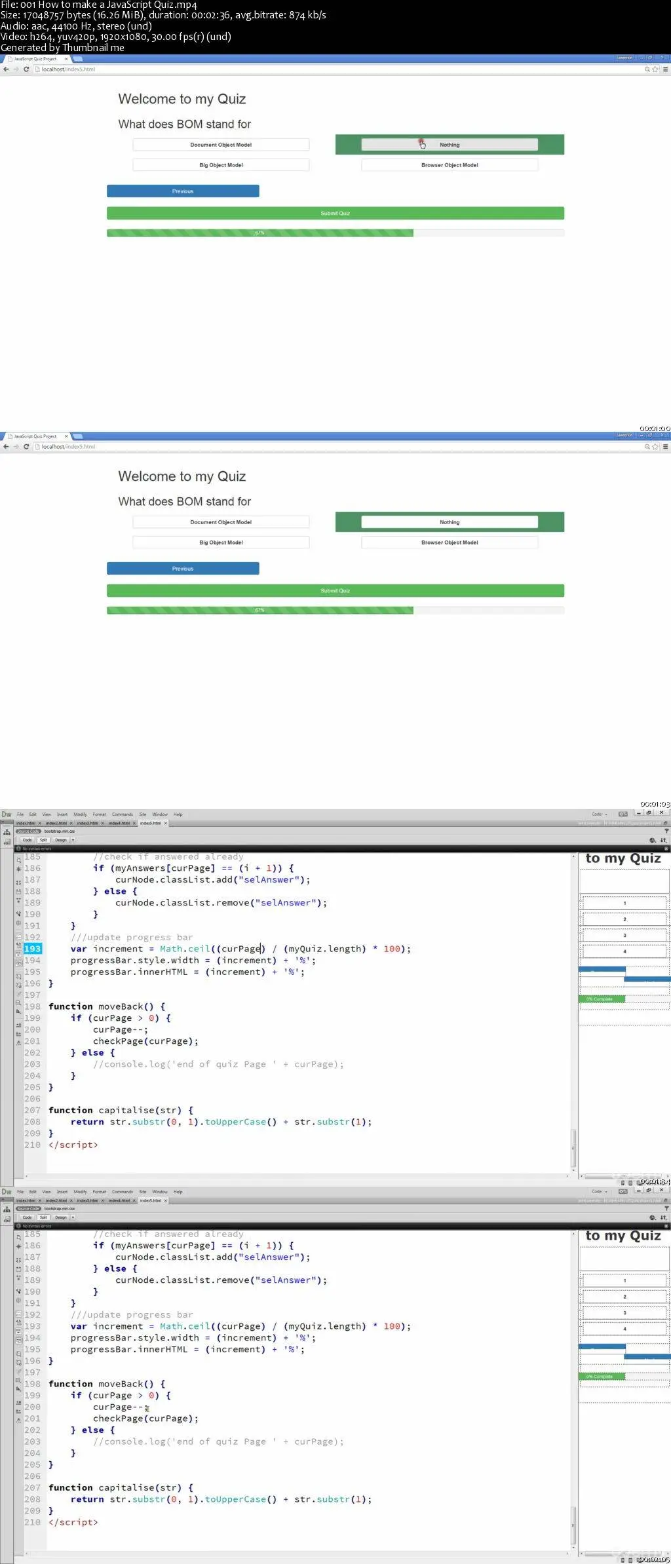Image resolution: width=671 pixels, height=1564 pixels.
Task: Click browser back arrow in 00:01:00 frame
Action: tap(6, 69)
